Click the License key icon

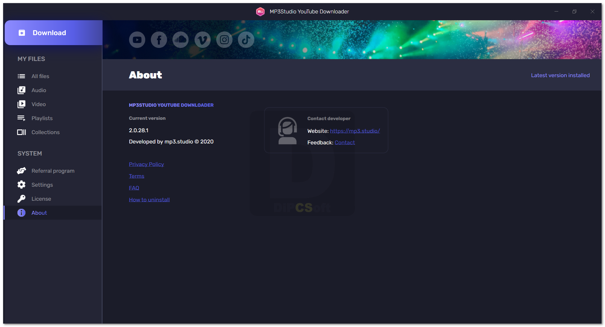22,199
